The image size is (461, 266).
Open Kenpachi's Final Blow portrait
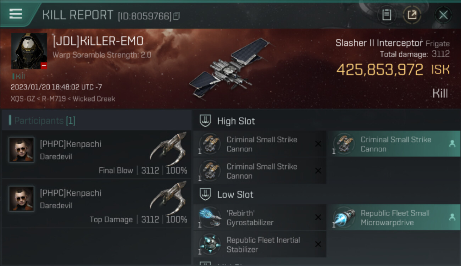point(22,150)
